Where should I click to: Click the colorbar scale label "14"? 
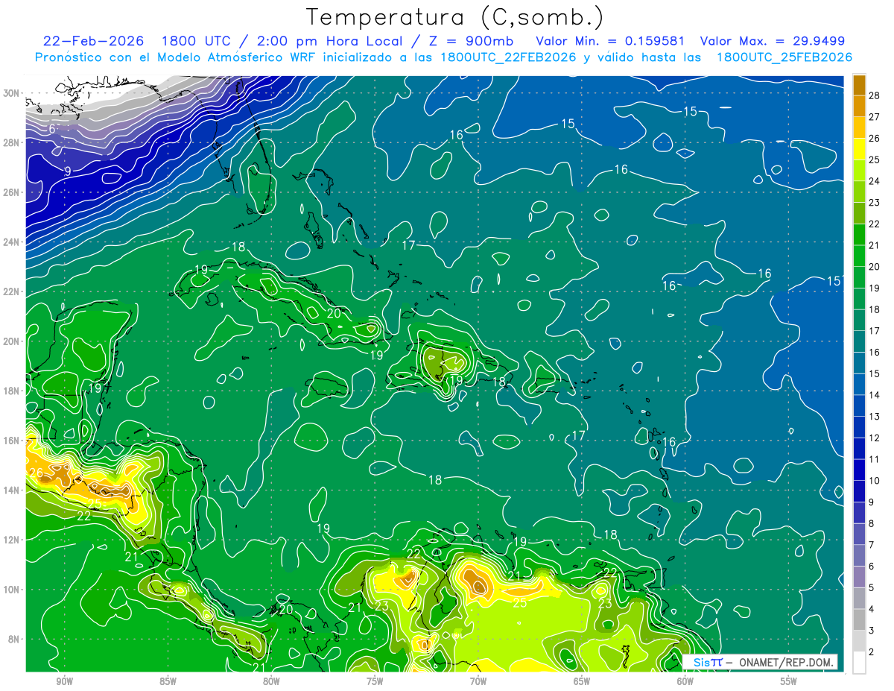[x=875, y=394]
